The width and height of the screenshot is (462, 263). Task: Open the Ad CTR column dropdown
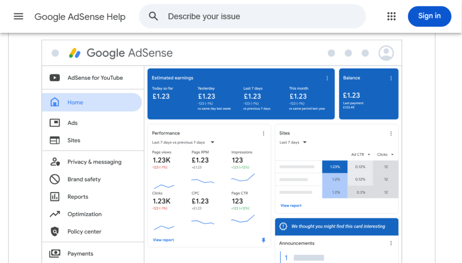(369, 155)
